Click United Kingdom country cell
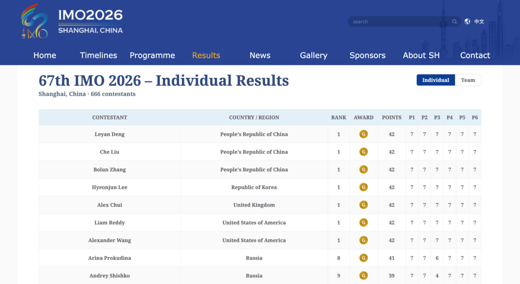520x284 pixels. [254, 205]
